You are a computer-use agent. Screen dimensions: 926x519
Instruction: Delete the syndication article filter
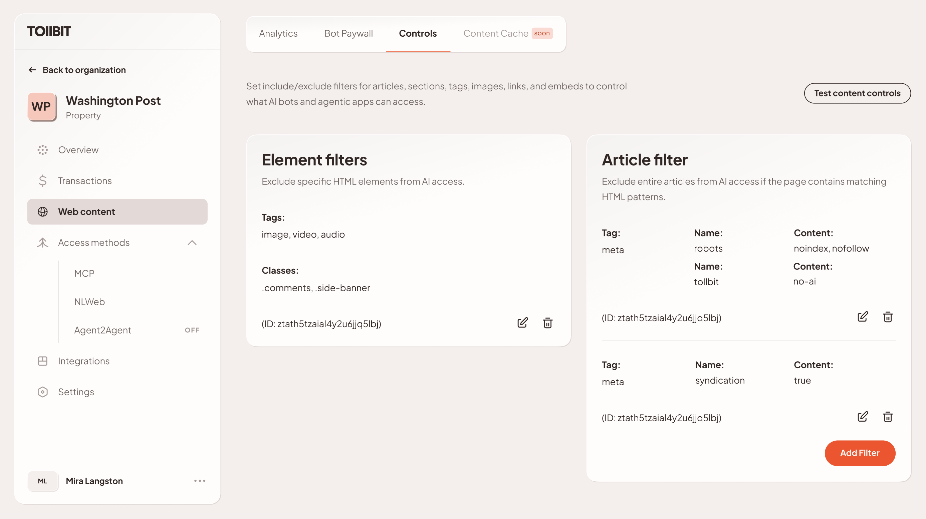888,417
